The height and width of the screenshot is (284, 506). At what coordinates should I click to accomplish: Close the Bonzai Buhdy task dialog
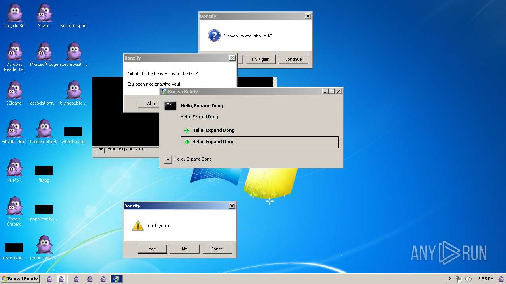point(338,92)
